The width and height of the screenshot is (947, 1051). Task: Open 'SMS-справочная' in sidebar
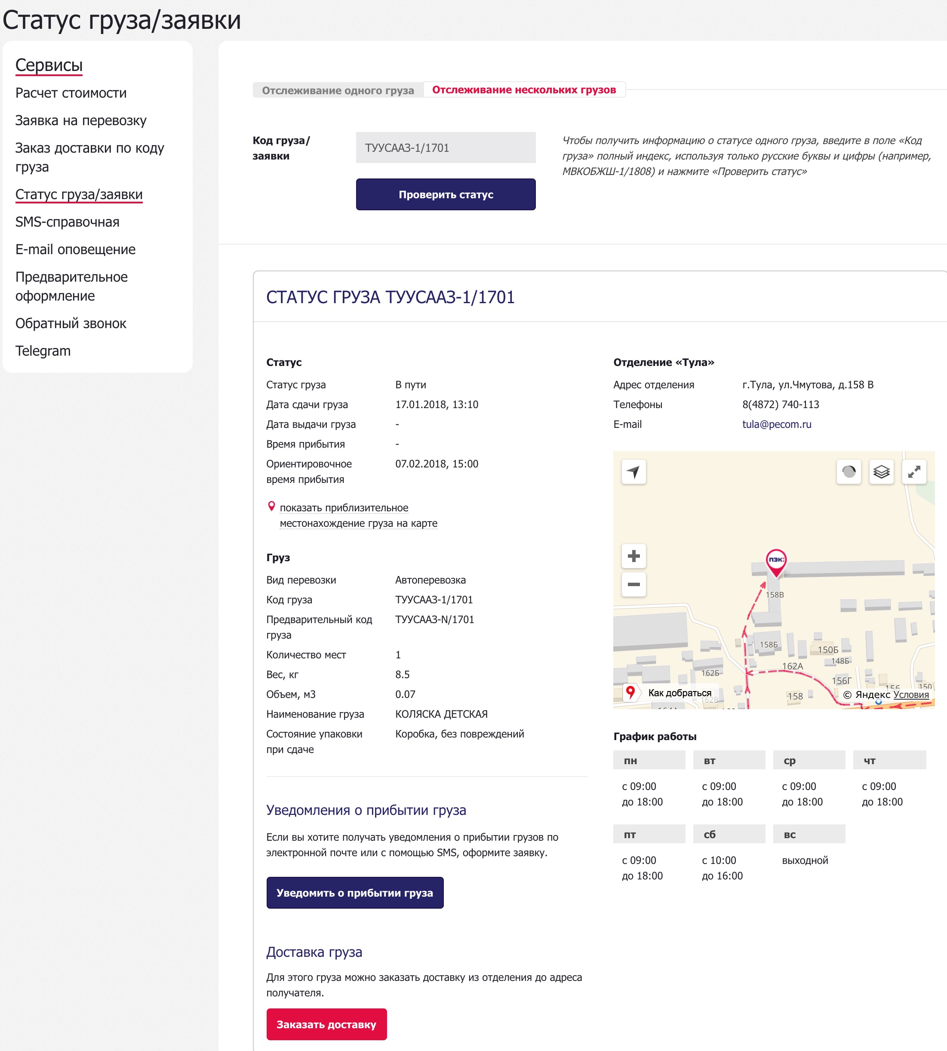68,222
